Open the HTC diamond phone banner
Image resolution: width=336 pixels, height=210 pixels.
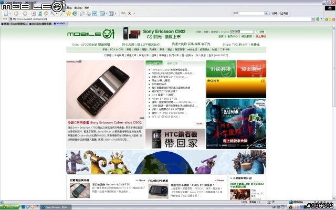tap(175, 139)
